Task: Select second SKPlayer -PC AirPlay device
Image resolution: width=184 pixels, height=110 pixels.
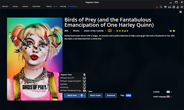Action: pyautogui.click(x=72, y=81)
